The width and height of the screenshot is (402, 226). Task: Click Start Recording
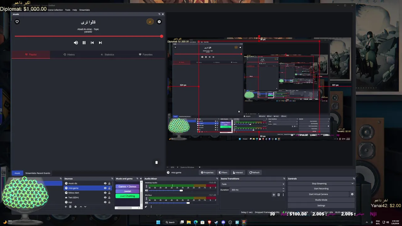[321, 189]
